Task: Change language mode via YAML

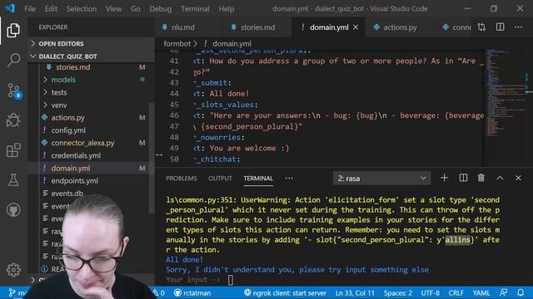Action: 481,293
